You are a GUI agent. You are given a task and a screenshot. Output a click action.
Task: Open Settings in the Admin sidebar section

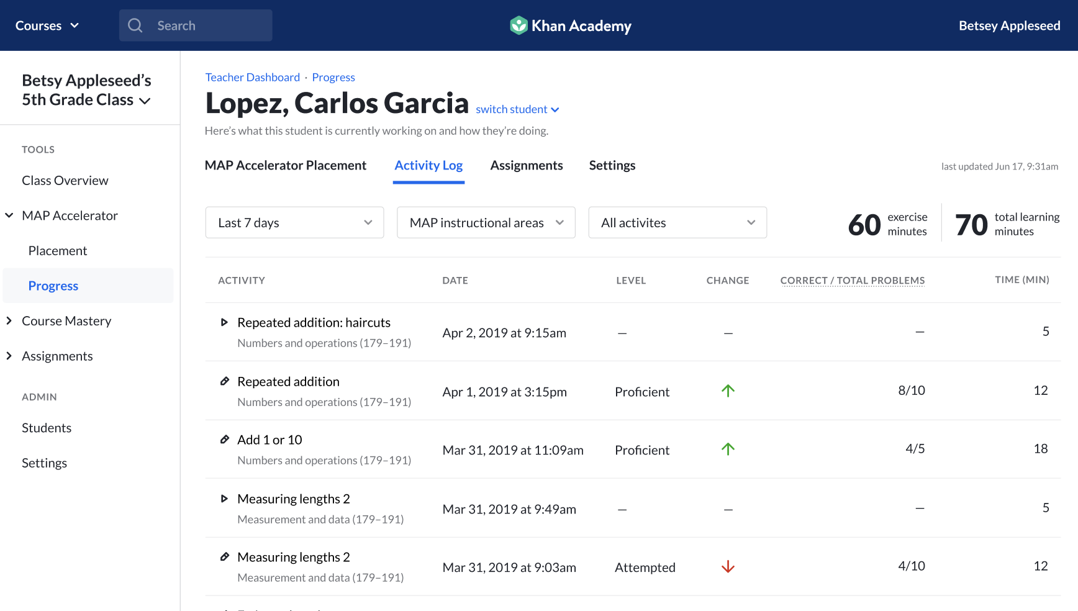point(44,463)
